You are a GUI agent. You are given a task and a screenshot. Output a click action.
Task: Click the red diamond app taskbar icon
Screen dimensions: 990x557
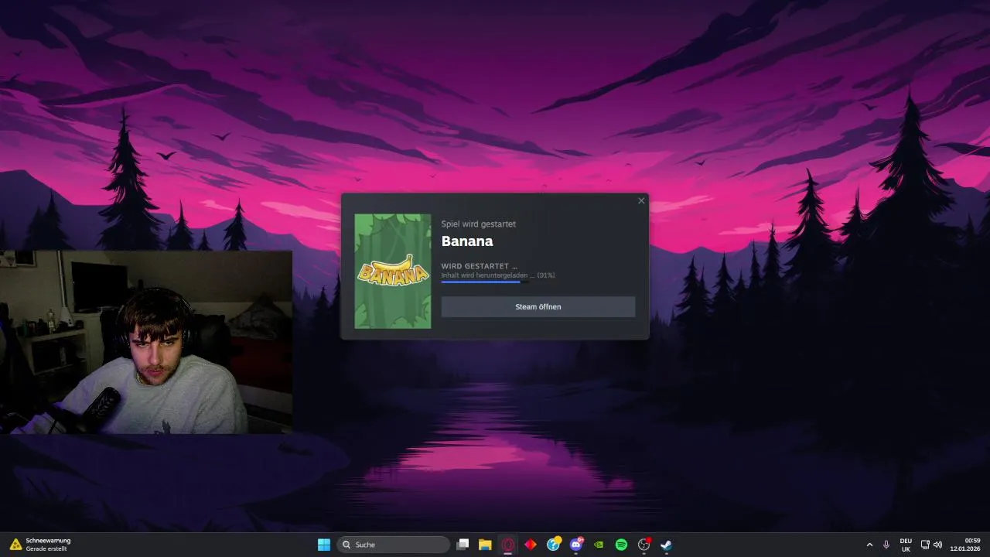tap(531, 545)
